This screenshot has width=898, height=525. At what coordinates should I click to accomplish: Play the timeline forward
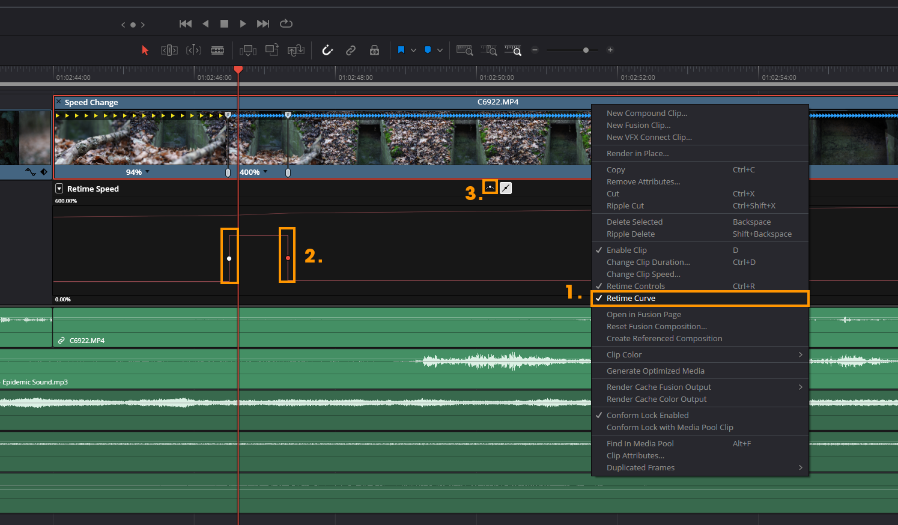click(x=243, y=23)
